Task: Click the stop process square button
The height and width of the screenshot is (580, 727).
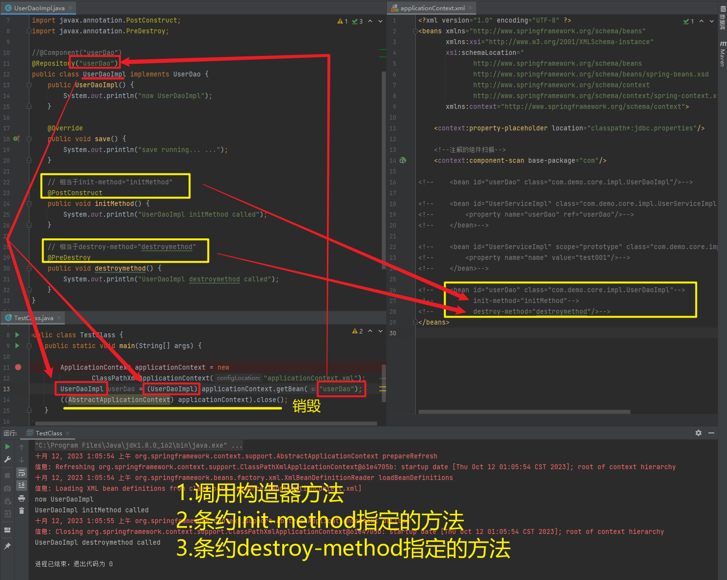Action: tap(7, 476)
